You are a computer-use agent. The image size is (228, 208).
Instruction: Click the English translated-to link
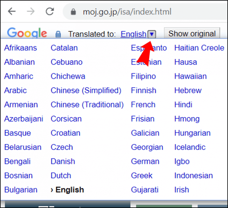(134, 34)
